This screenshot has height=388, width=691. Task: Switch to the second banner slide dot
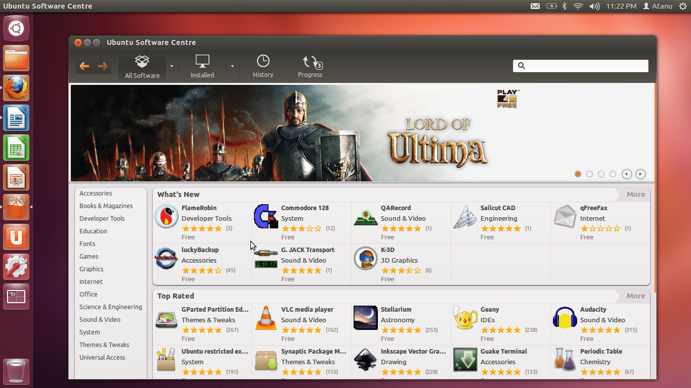589,174
